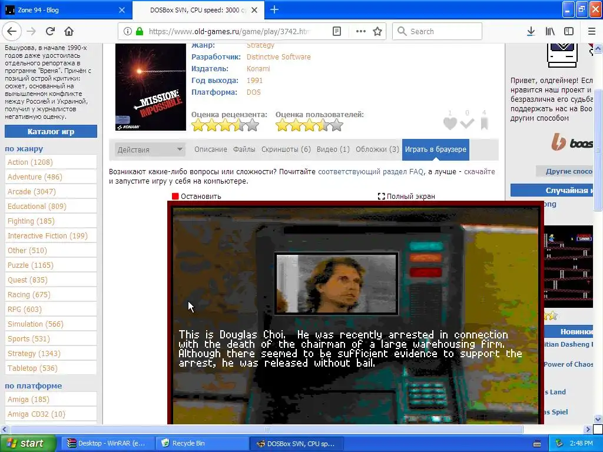Click the Mission Impossible cover image

point(150,87)
